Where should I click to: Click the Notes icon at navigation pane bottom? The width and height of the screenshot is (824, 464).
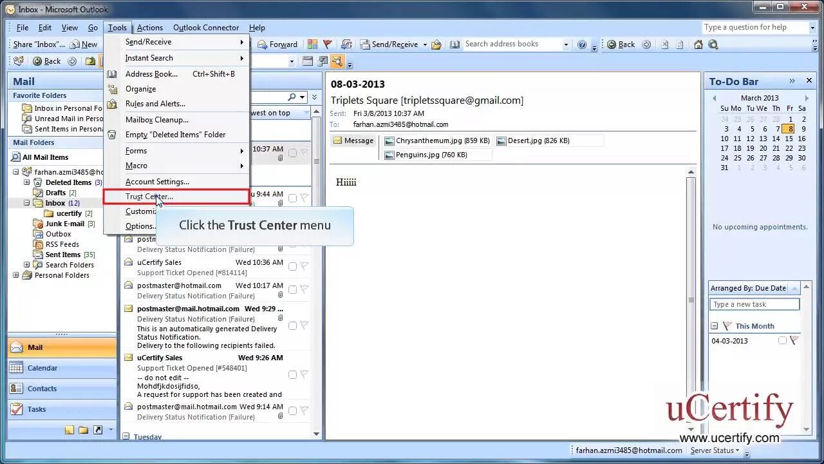point(70,430)
